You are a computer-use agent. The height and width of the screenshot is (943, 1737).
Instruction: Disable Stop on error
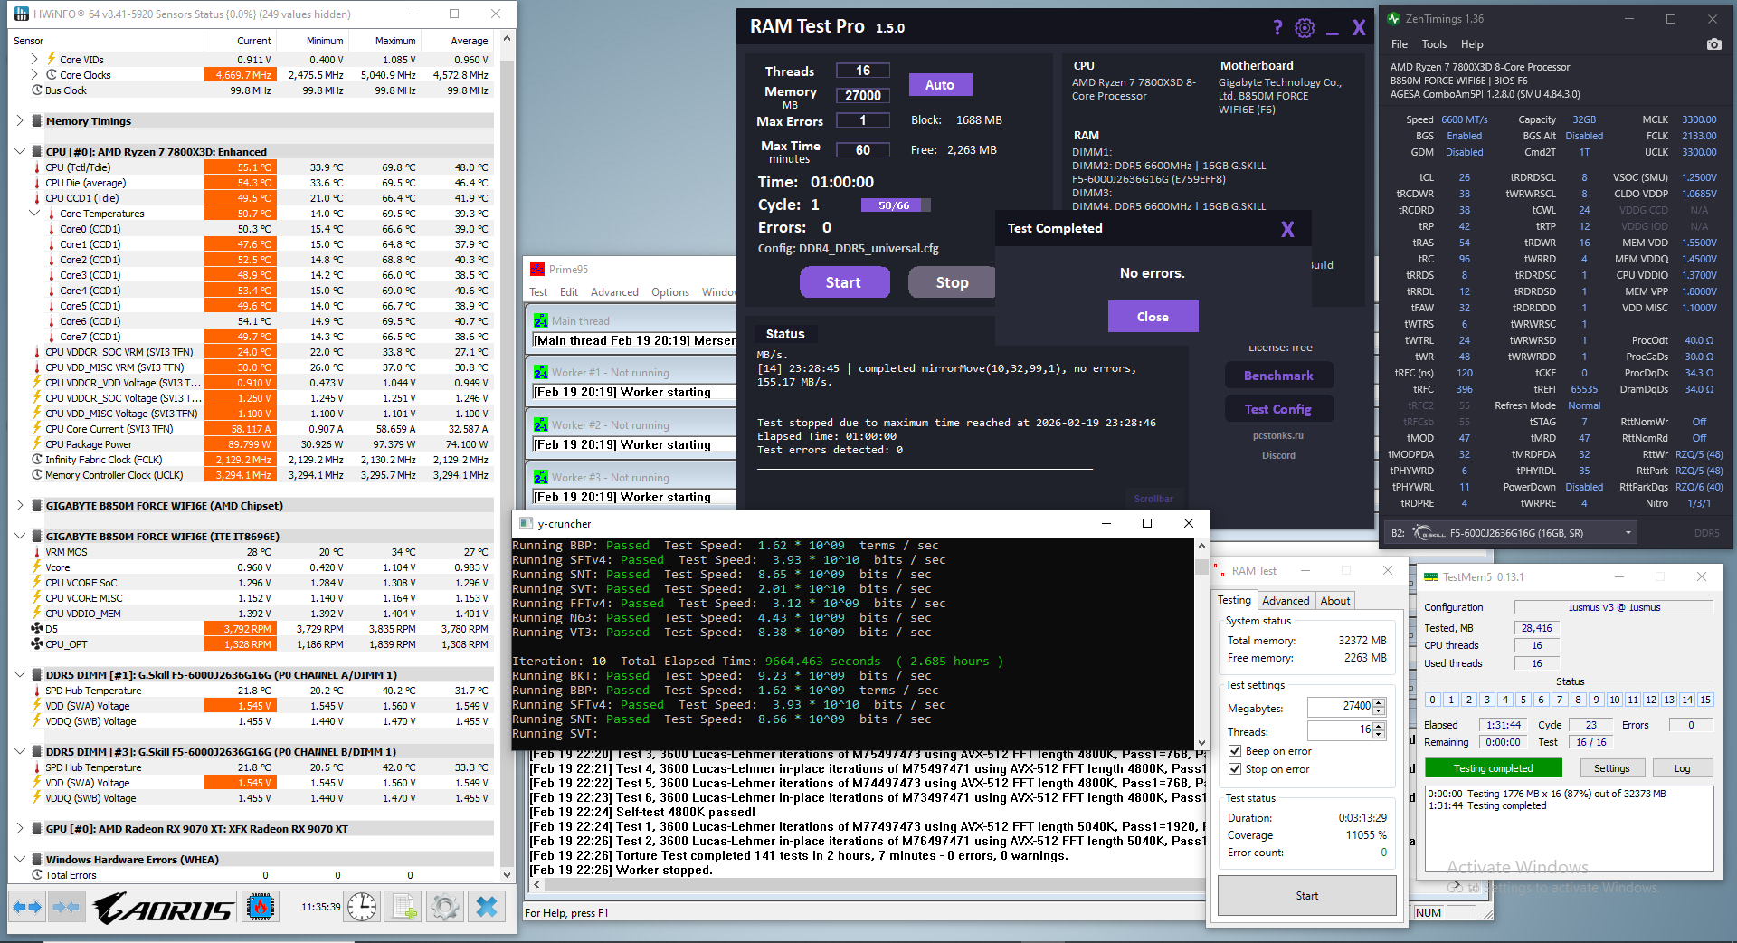[x=1235, y=768]
